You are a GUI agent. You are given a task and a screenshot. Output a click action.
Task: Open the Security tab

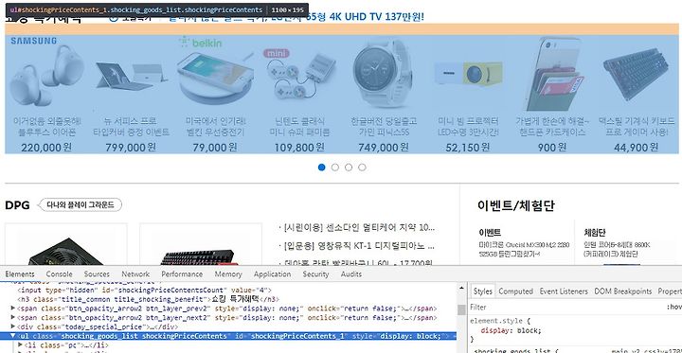(315, 274)
